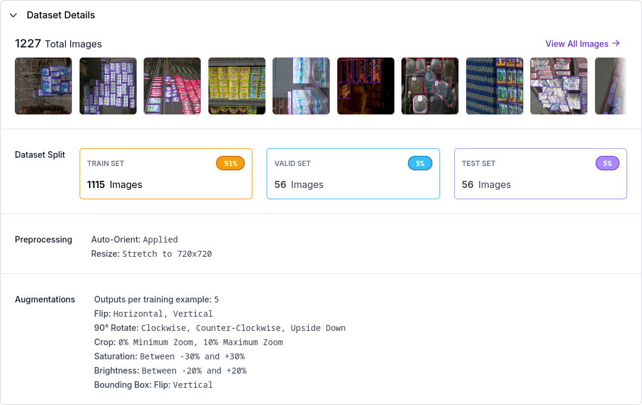Open the first thumbnail of the red-toned store aisle
The width and height of the screenshot is (642, 405).
[43, 86]
